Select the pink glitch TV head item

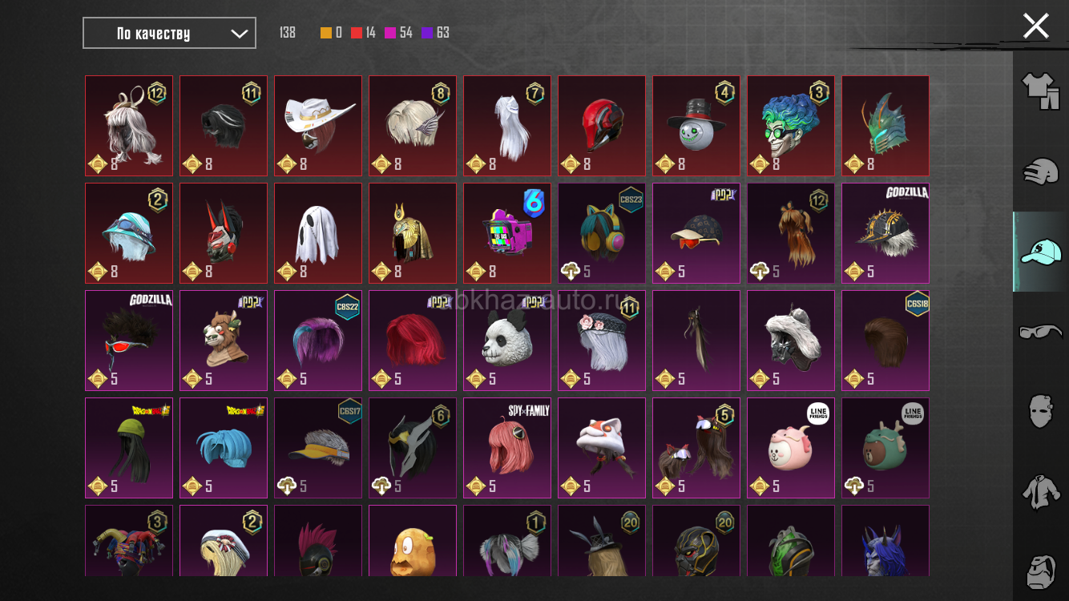(507, 233)
